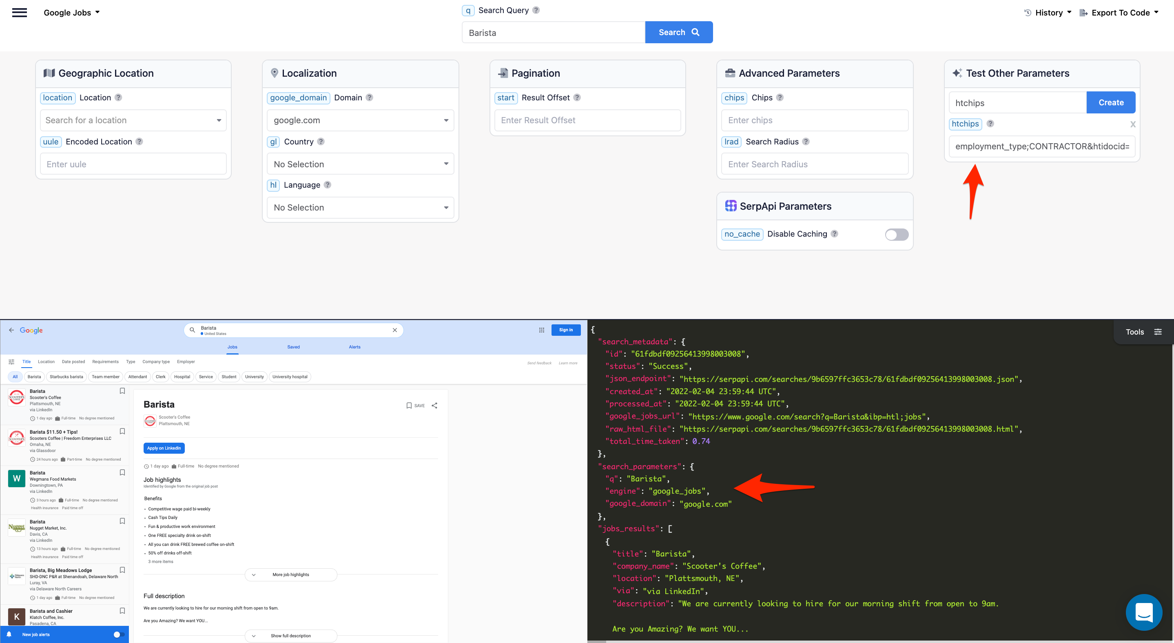Click the Apply on LinkedIn button
The image size is (1174, 643).
pos(164,448)
